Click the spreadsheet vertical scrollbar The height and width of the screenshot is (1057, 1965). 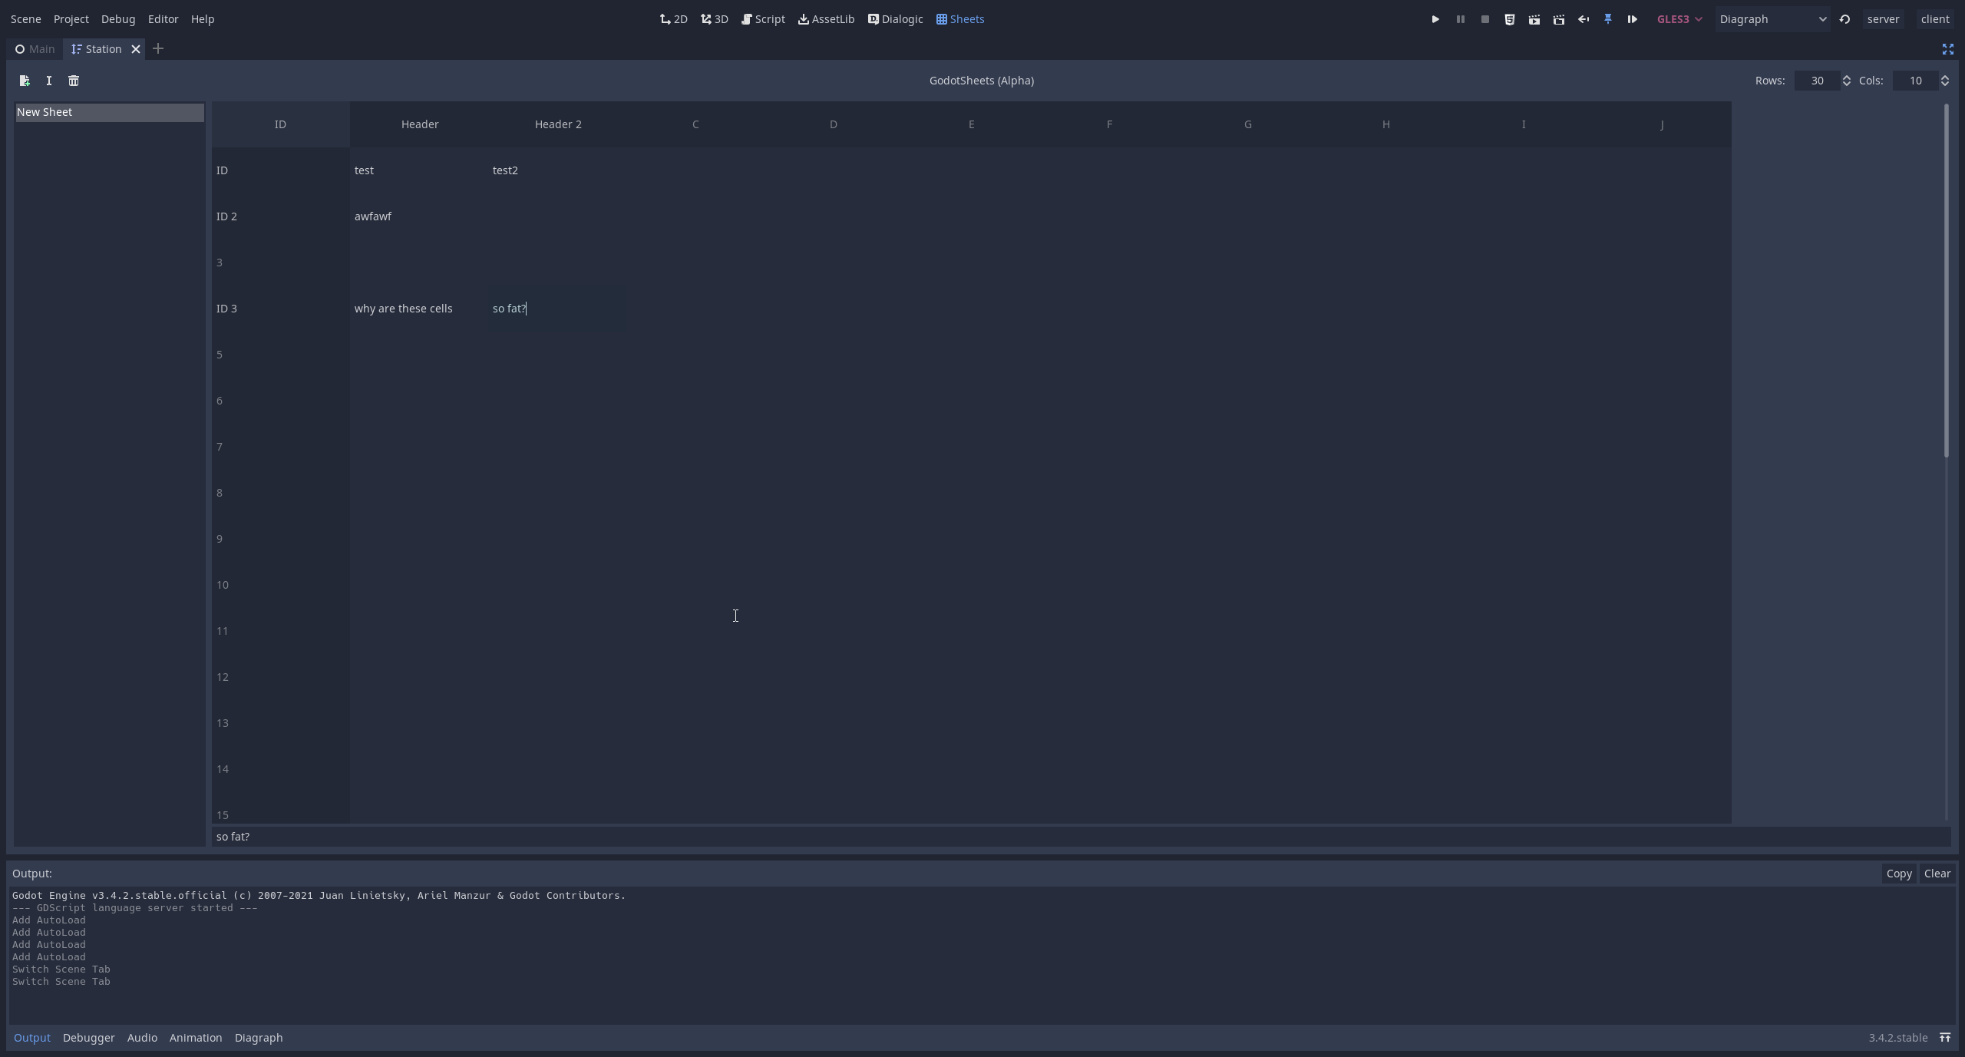coord(1946,280)
